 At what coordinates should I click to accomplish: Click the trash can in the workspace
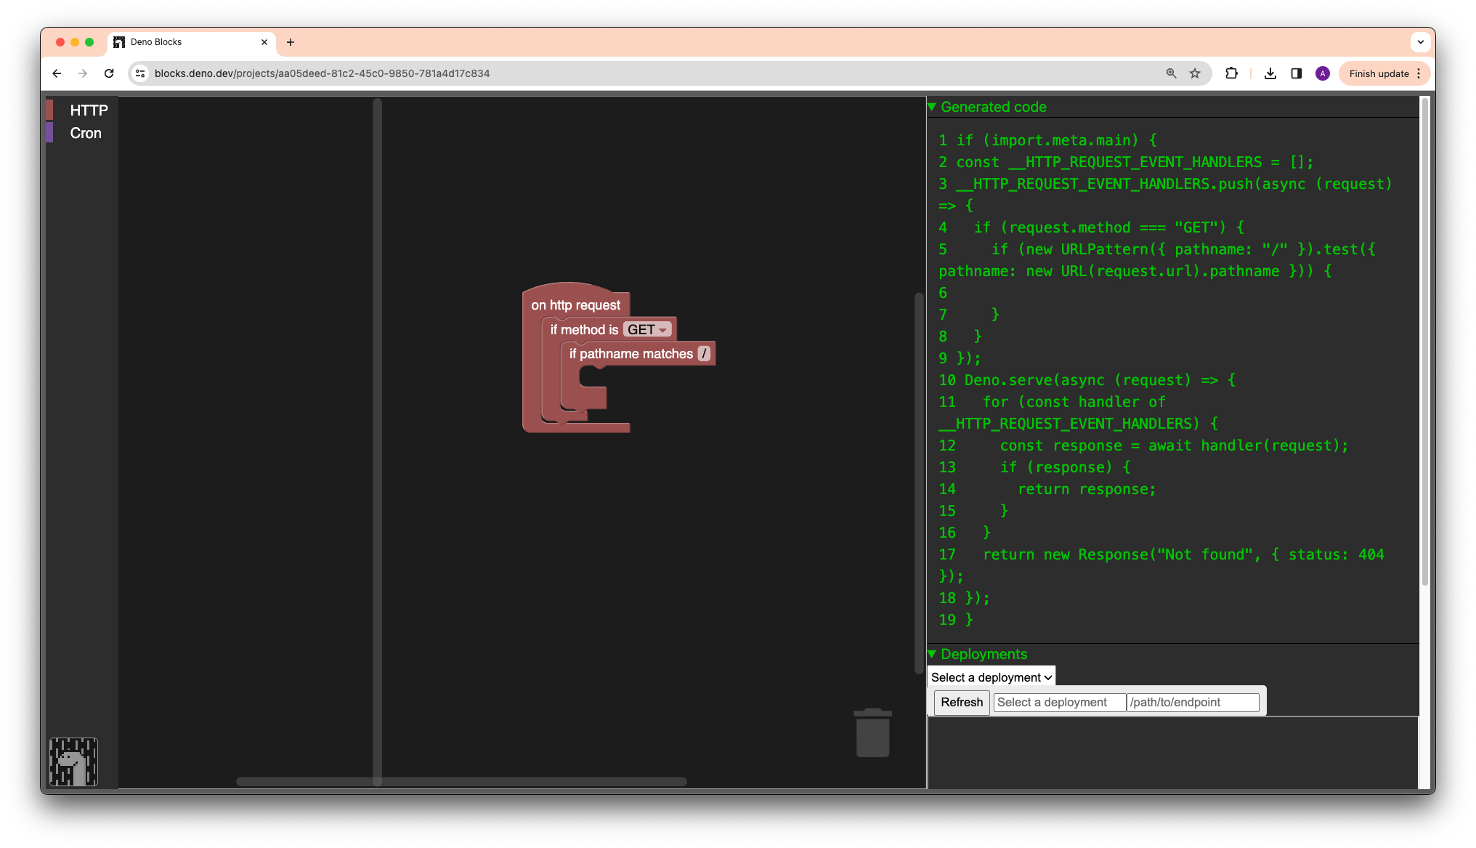click(x=872, y=732)
